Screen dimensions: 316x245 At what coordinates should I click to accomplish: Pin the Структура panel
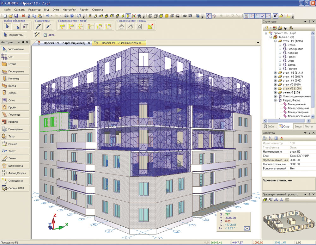[x=309, y=21]
